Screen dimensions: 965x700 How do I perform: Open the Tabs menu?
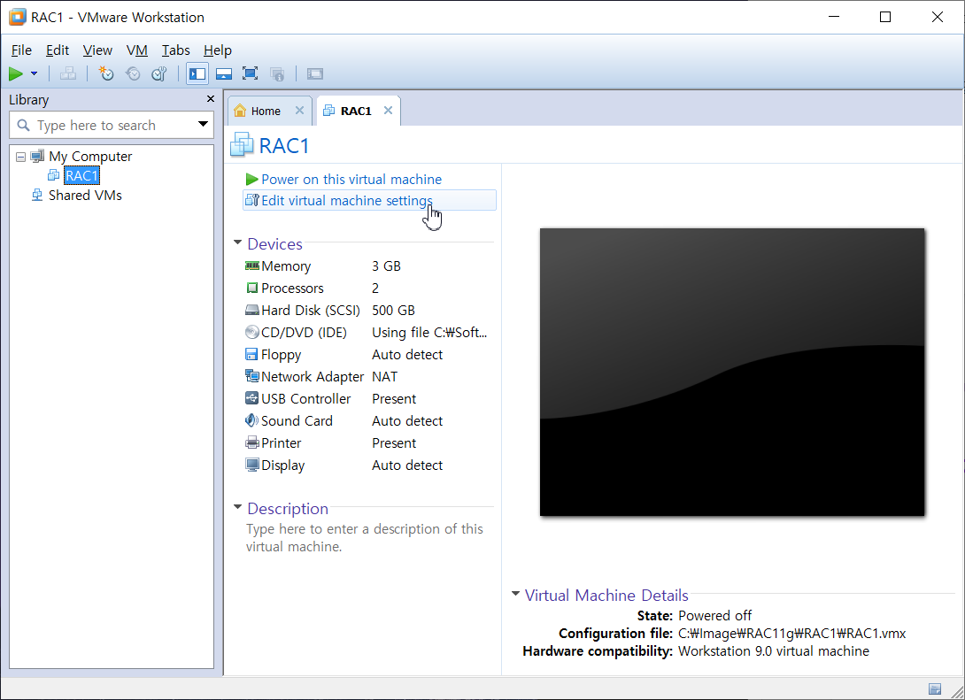pos(175,50)
